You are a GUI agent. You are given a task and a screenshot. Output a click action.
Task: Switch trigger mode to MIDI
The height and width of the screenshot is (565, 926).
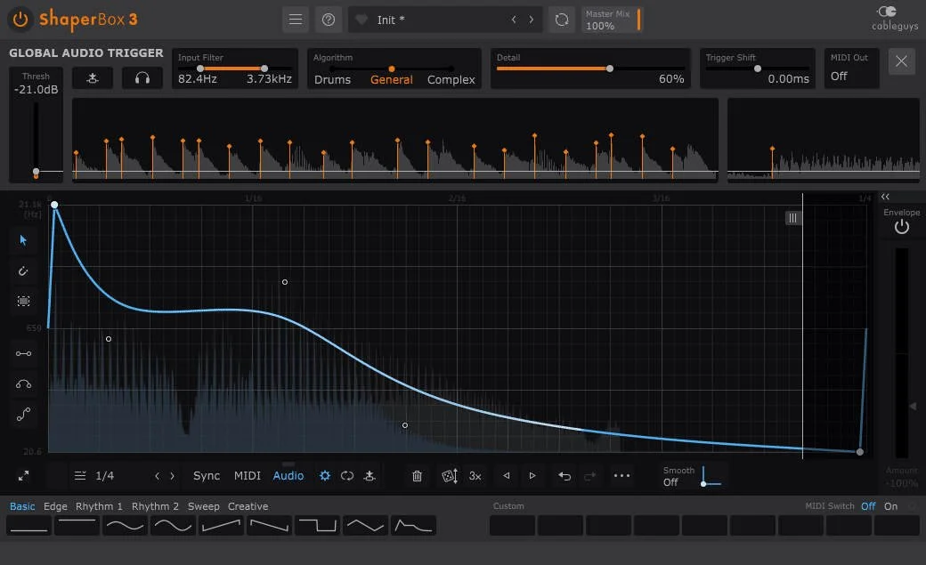tap(247, 475)
